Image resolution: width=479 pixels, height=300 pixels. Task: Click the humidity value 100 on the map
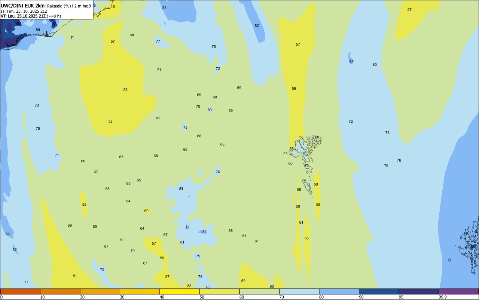tap(18, 24)
